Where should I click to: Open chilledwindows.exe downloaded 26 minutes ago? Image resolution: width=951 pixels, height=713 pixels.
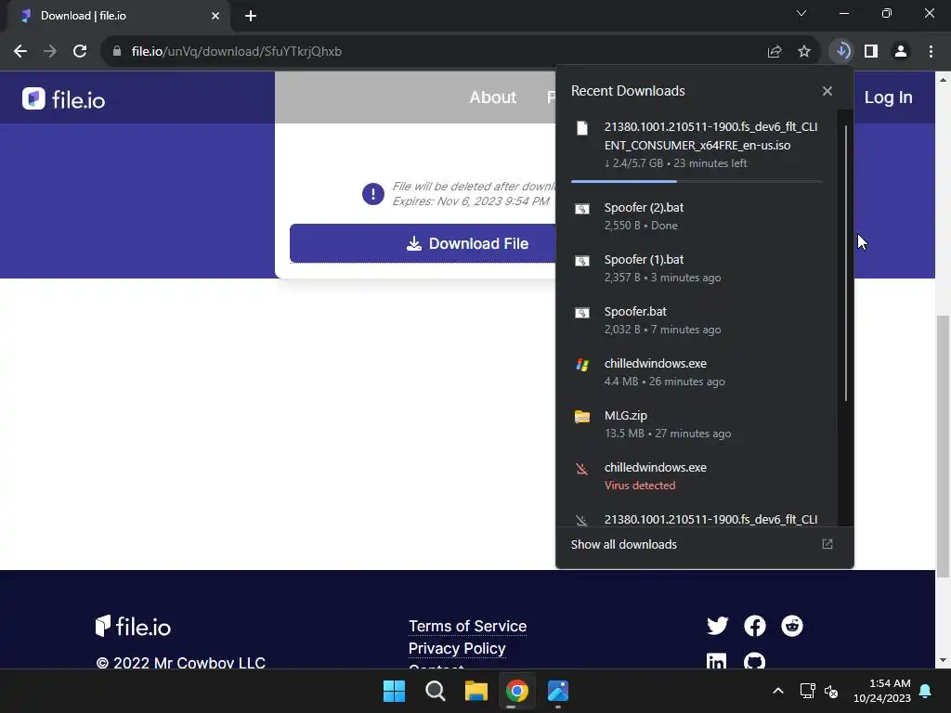click(x=697, y=372)
